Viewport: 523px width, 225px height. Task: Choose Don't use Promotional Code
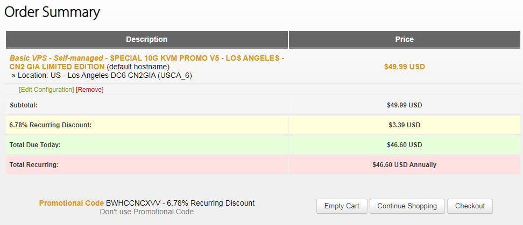[147, 212]
